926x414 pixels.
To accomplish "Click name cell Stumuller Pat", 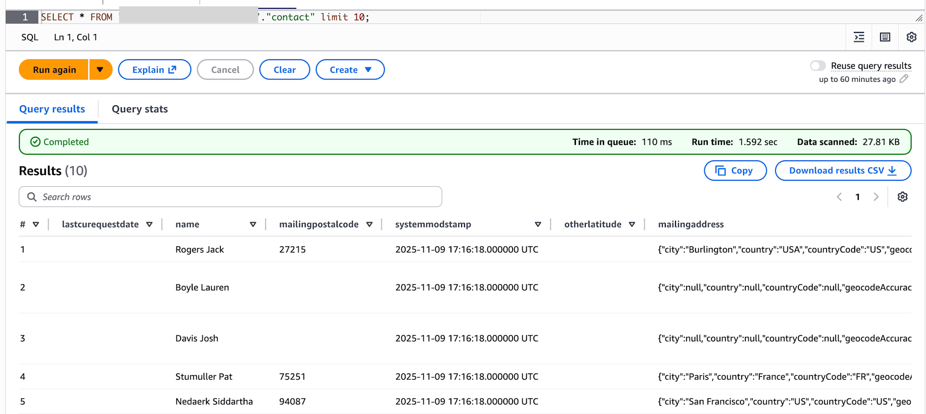I will (204, 377).
